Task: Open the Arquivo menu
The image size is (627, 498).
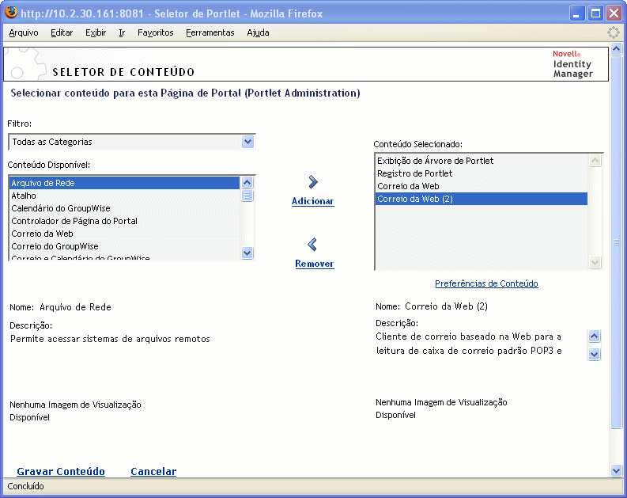Action: (x=24, y=32)
